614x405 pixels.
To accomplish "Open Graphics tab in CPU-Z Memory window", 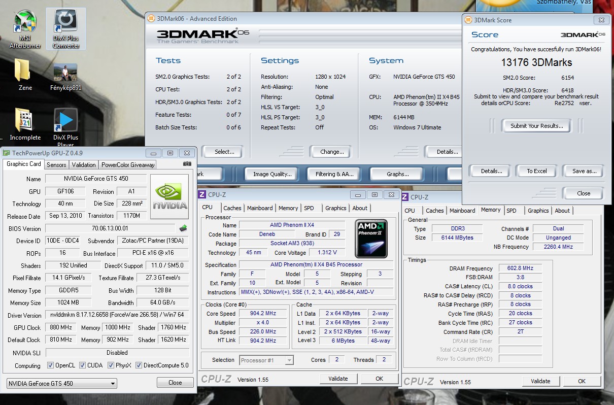I will point(538,211).
